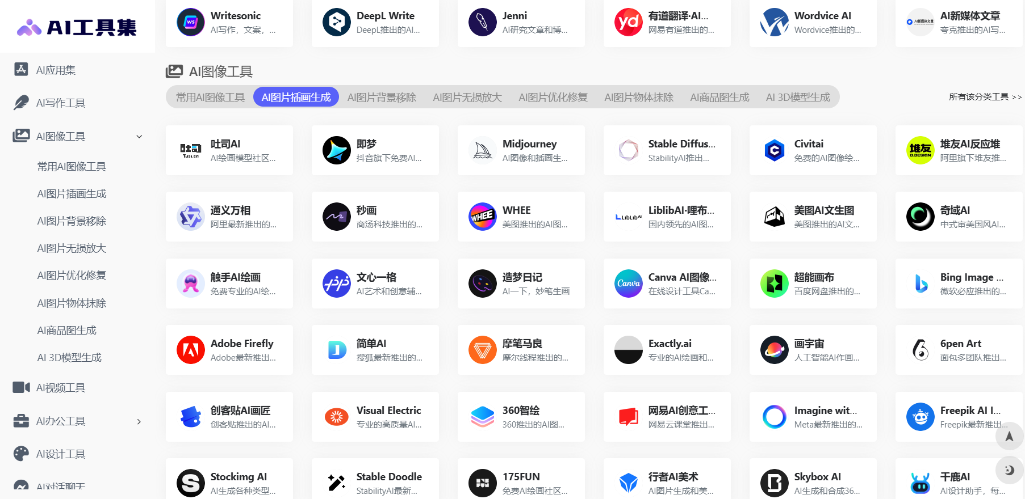
Task: Click the 即梦 logo icon
Action: coord(337,150)
